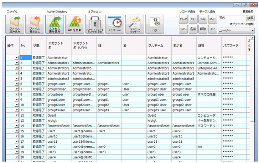Select the 'user4@DEMO...' UPN cell
Screen dimensions: 259x163
point(84,157)
